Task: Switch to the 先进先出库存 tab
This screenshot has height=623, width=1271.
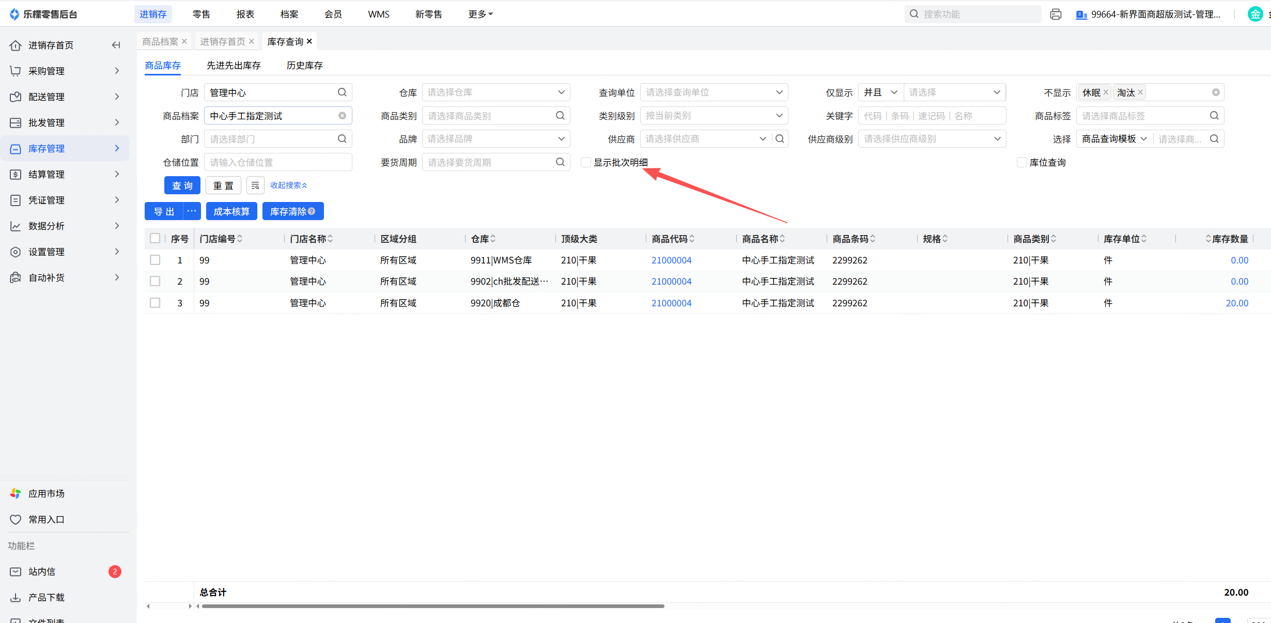Action: 234,66
